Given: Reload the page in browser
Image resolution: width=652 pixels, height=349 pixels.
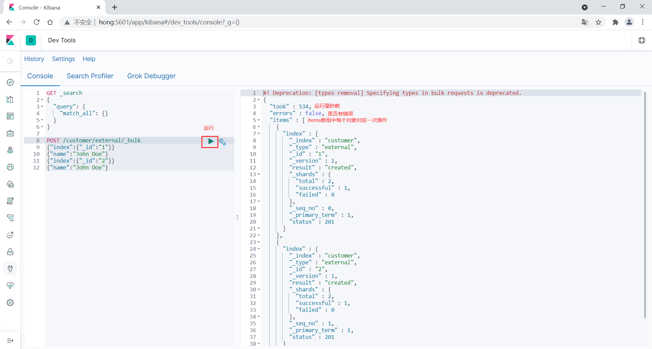Looking at the screenshot, I should pyautogui.click(x=37, y=22).
